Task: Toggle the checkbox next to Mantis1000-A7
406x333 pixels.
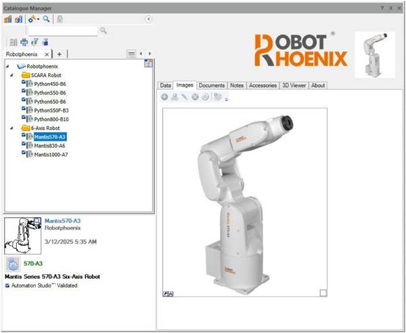Action: [24, 152]
